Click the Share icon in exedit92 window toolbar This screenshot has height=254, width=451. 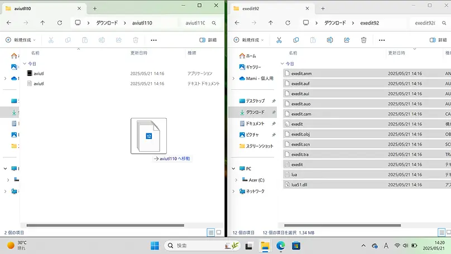pyautogui.click(x=347, y=40)
